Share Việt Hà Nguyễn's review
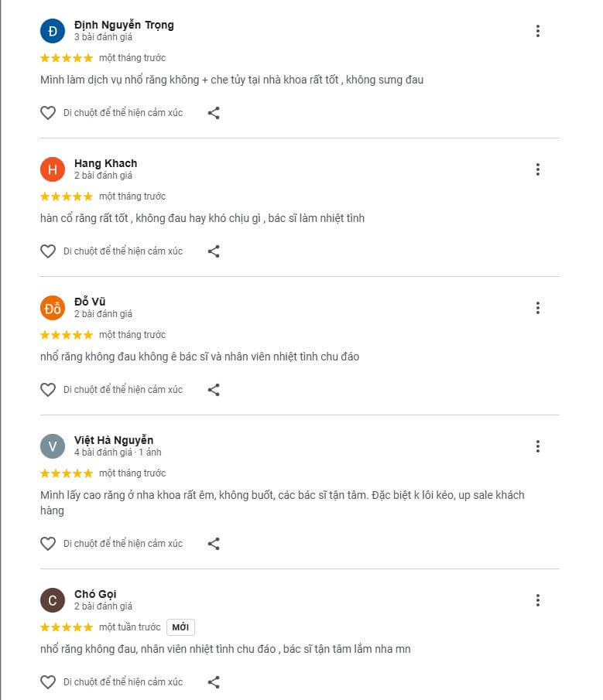The width and height of the screenshot is (603, 700). pos(214,544)
